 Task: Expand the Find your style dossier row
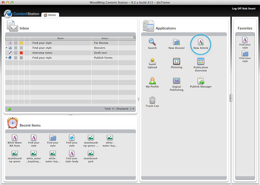pos(6,48)
